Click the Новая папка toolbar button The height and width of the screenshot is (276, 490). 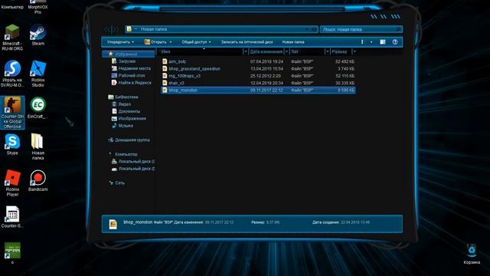293,42
